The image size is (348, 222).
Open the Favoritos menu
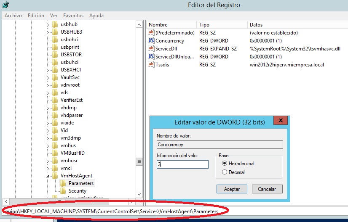tap(73, 16)
